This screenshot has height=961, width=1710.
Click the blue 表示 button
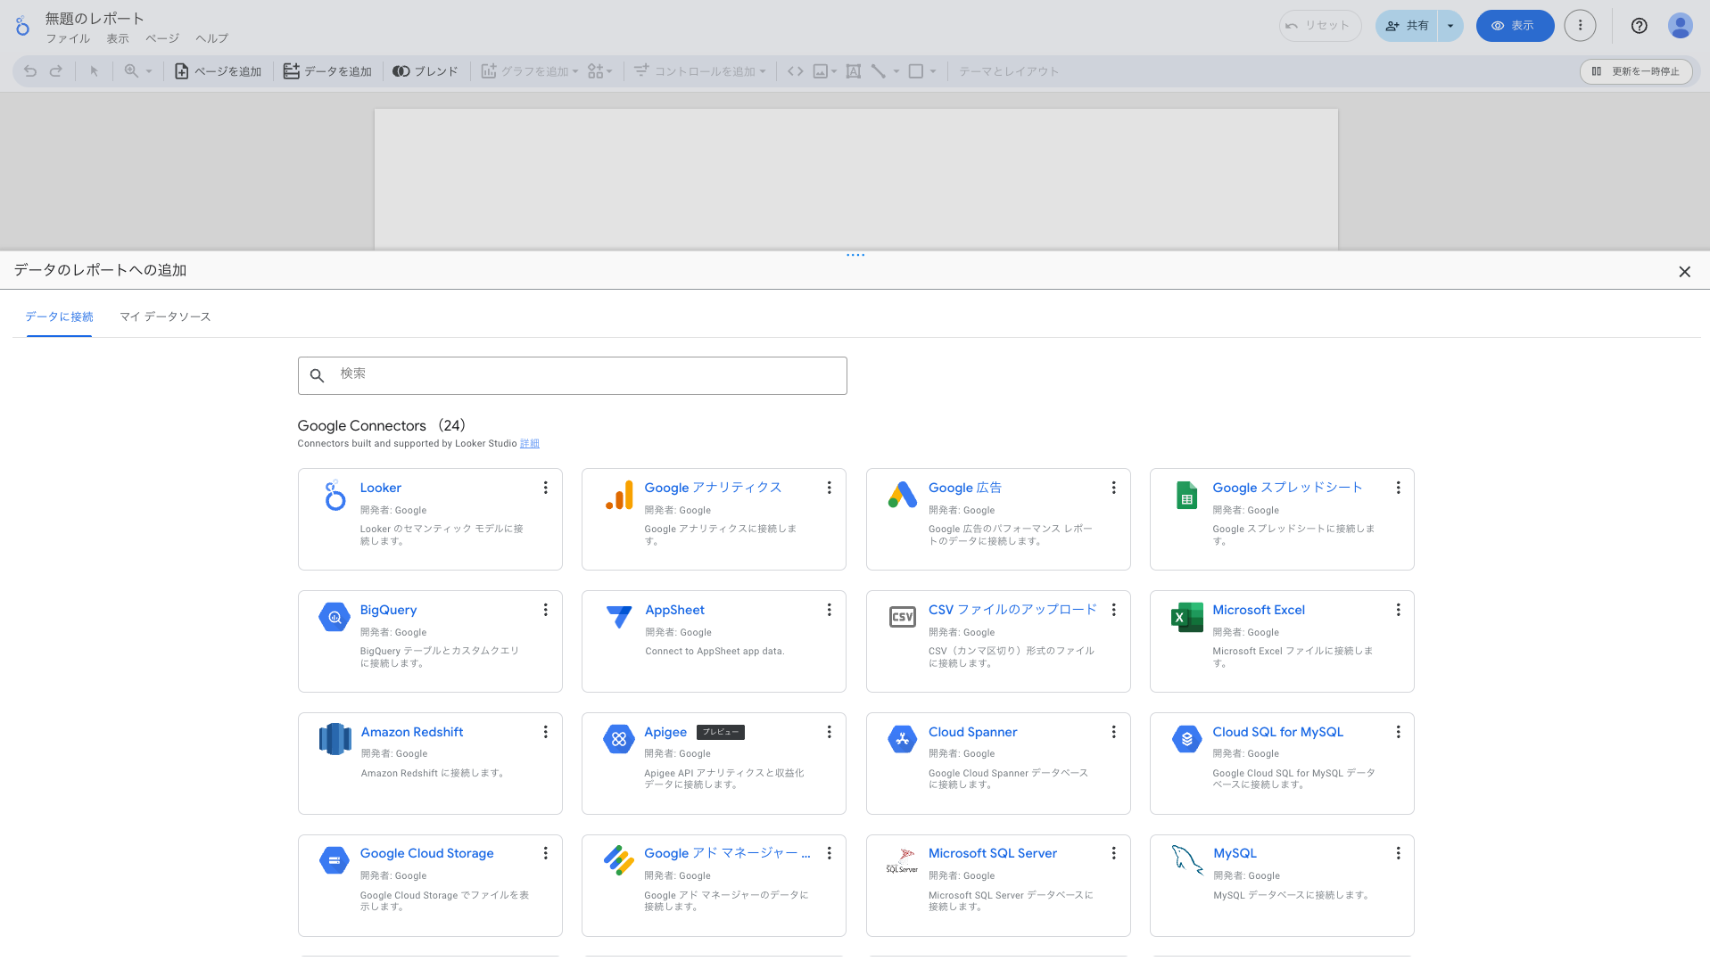click(1514, 26)
